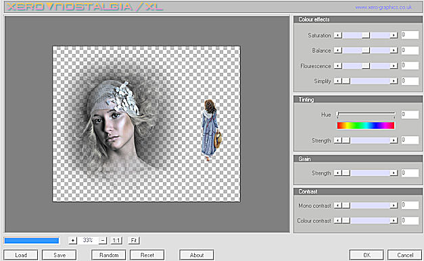
Task: Click the Mono contrast slider thumb
Action: 346,206
